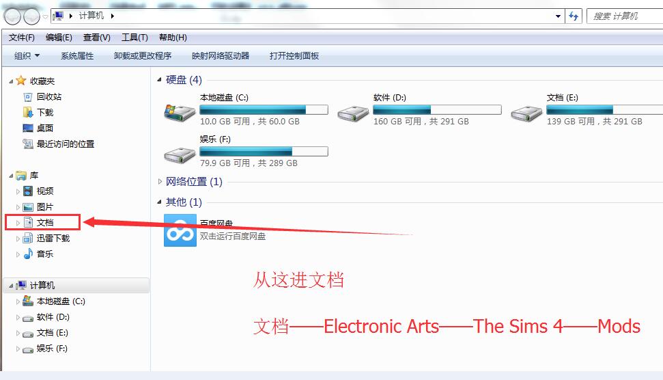The height and width of the screenshot is (380, 663).
Task: Open the 下载 folder in favorites
Action: 38,113
